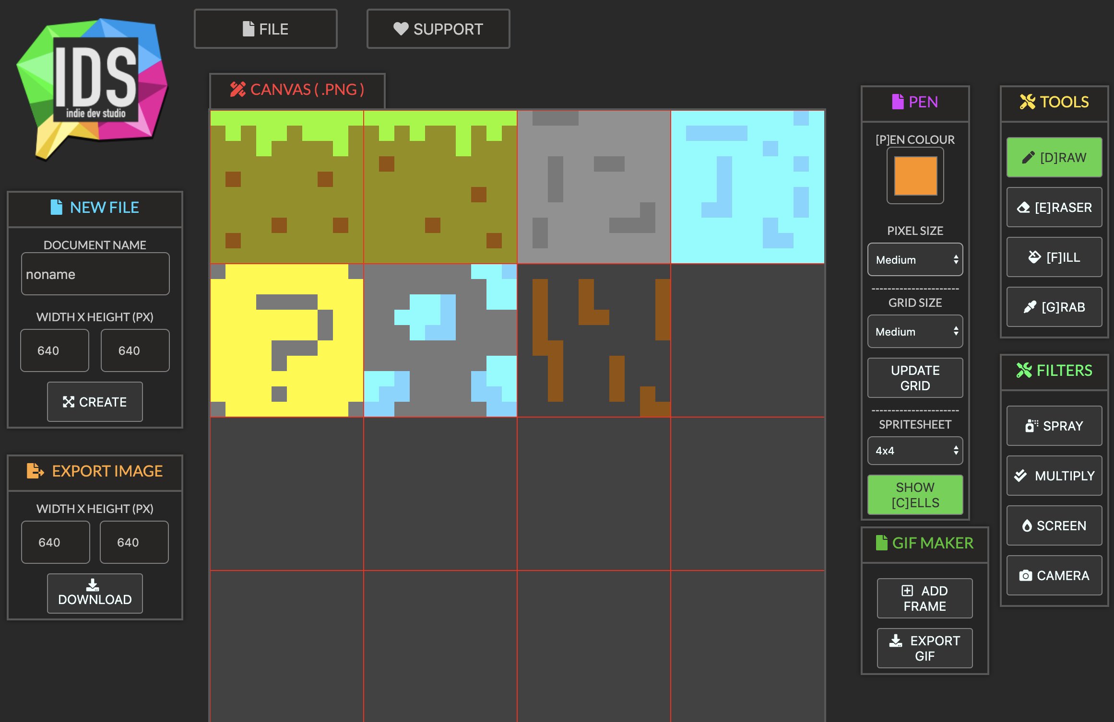Click the DOCUMENT NAME label
Image resolution: width=1114 pixels, height=722 pixels.
pyautogui.click(x=95, y=245)
